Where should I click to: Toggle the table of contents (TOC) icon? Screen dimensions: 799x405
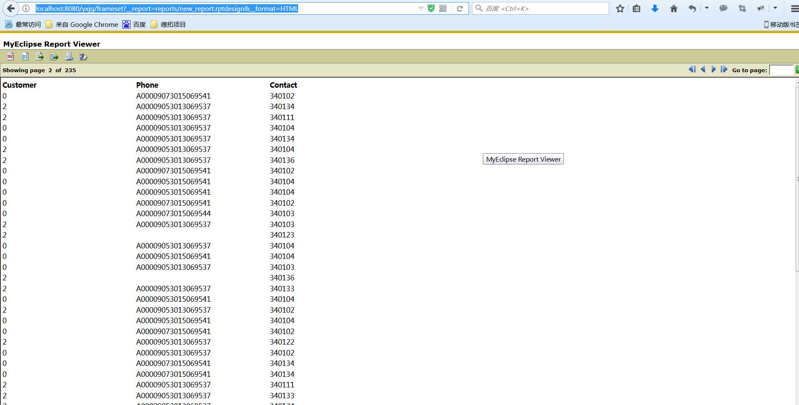10,56
